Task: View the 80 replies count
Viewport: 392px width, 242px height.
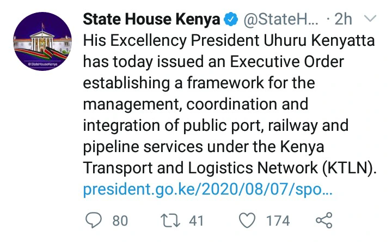Action: [x=120, y=221]
